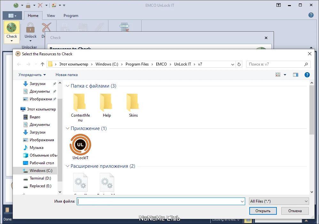Click the Отмена button
The width and height of the screenshot is (319, 224).
point(295,211)
